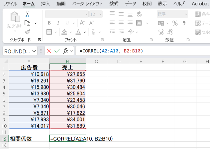The image size is (210, 149).
Task: Click cell B9 value ¥34,001
Action: 68,119
